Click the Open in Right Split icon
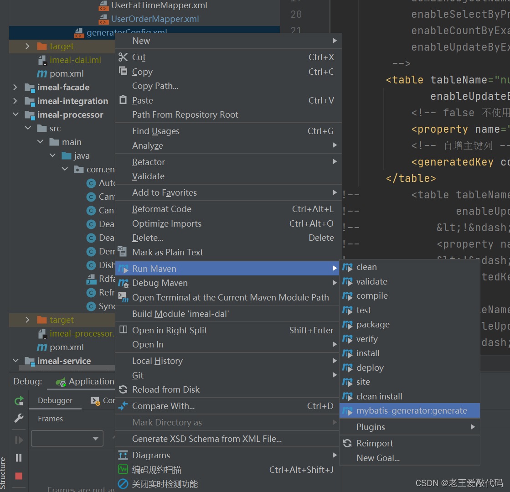The height and width of the screenshot is (492, 510). 123,330
